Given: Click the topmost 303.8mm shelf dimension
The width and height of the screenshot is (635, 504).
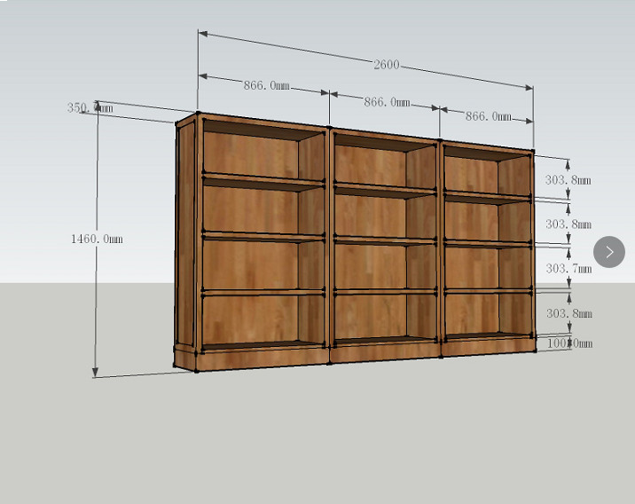Looking at the screenshot, I should click(568, 179).
